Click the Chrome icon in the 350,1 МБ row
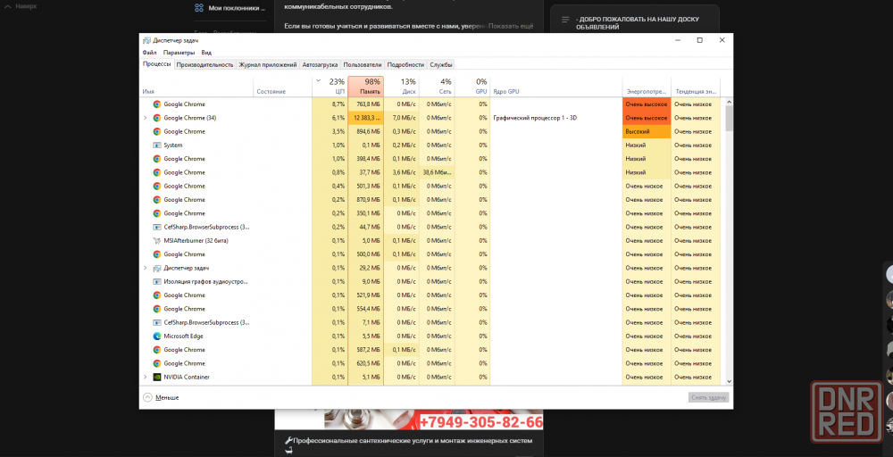 [x=156, y=213]
